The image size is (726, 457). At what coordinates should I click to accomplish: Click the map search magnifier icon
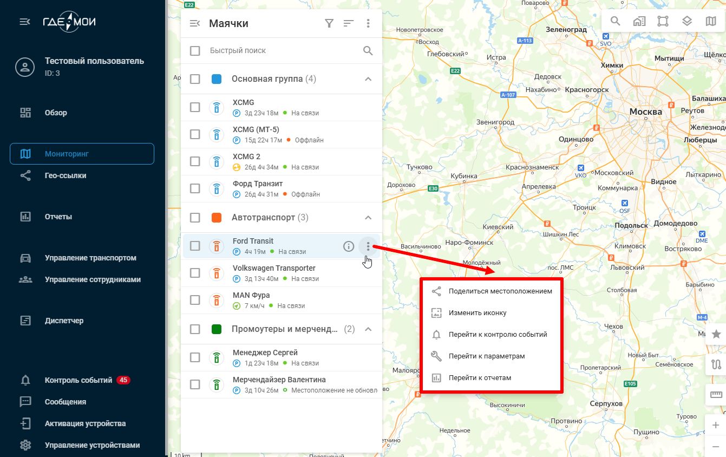[616, 21]
